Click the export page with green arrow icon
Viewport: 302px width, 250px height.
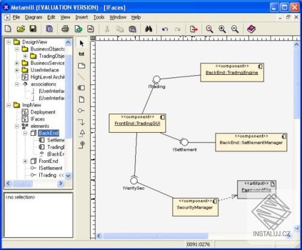(x=79, y=29)
